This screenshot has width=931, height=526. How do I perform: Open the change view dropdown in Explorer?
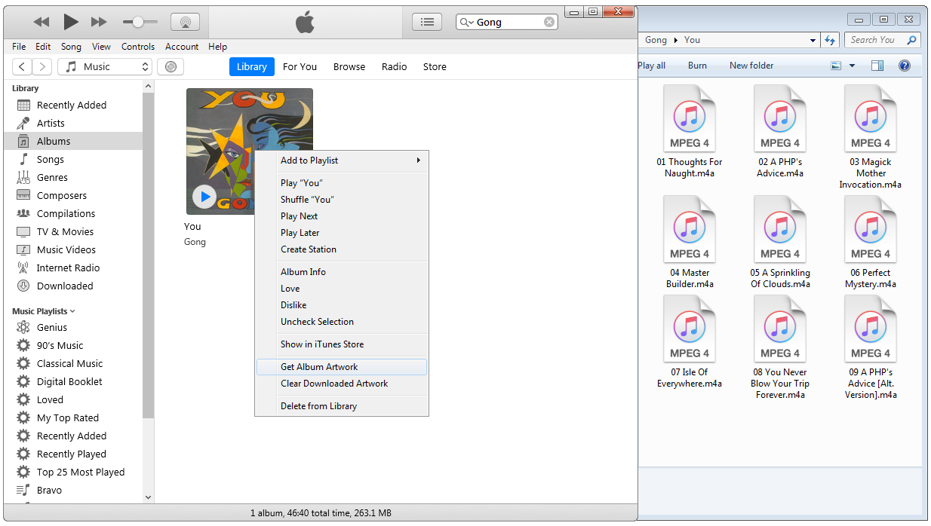(853, 66)
